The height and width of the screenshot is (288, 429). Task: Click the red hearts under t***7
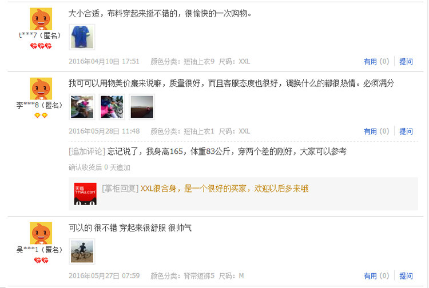click(x=41, y=46)
